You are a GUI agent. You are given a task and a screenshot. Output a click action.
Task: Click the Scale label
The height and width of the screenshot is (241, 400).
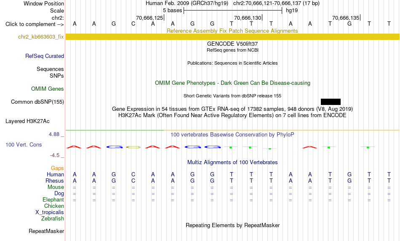pyautogui.click(x=57, y=10)
